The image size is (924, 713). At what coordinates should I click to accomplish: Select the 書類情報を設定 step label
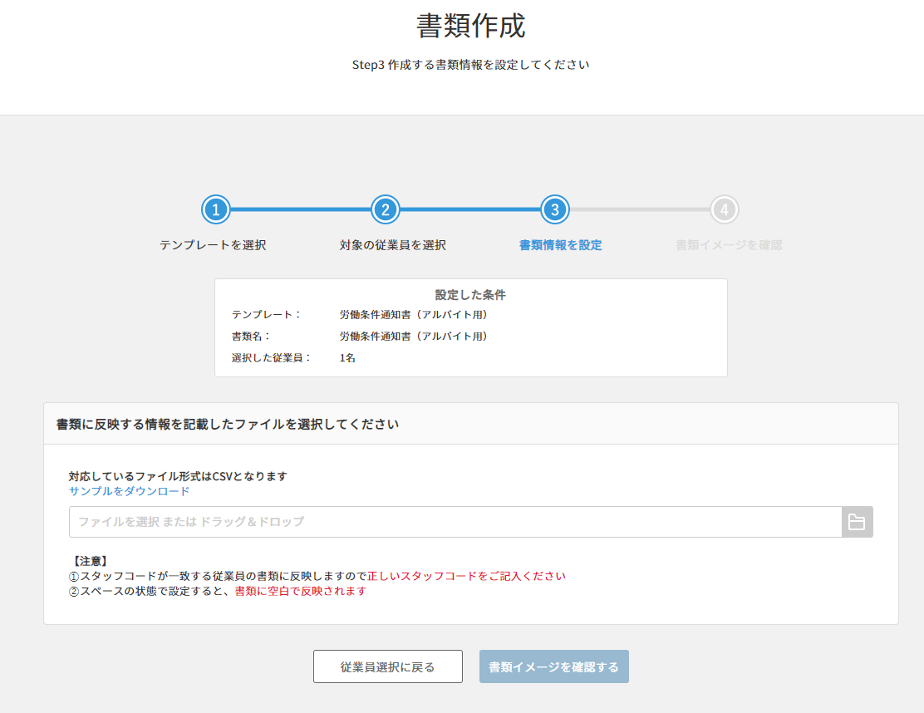560,245
